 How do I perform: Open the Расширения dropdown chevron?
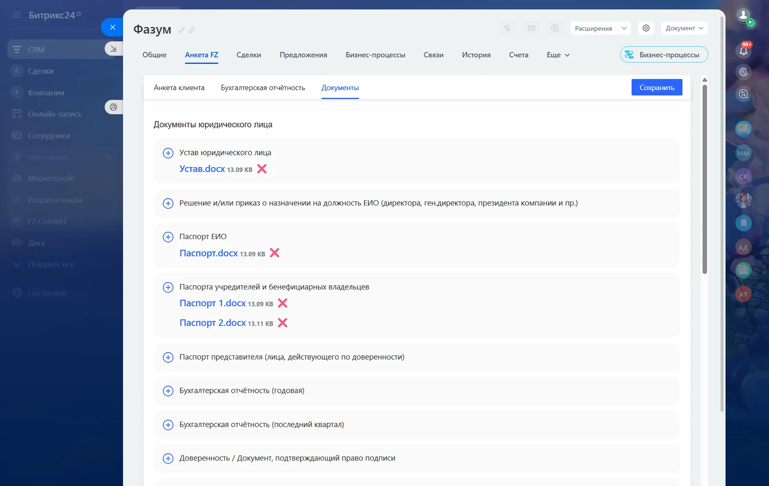pyautogui.click(x=623, y=28)
